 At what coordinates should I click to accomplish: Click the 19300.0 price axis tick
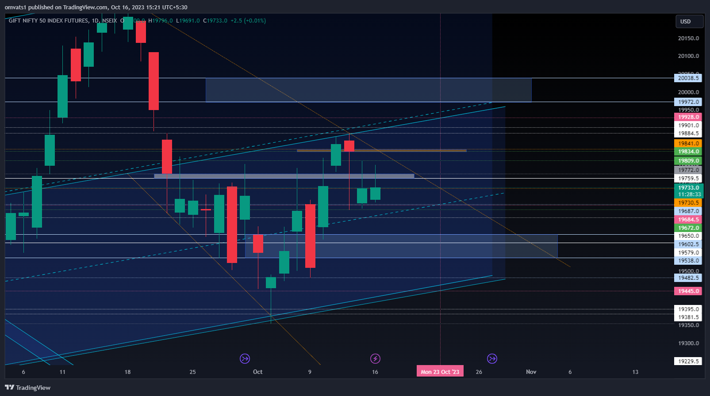[688, 343]
